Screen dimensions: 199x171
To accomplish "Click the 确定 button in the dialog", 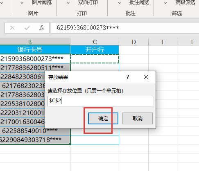I will point(103,118).
